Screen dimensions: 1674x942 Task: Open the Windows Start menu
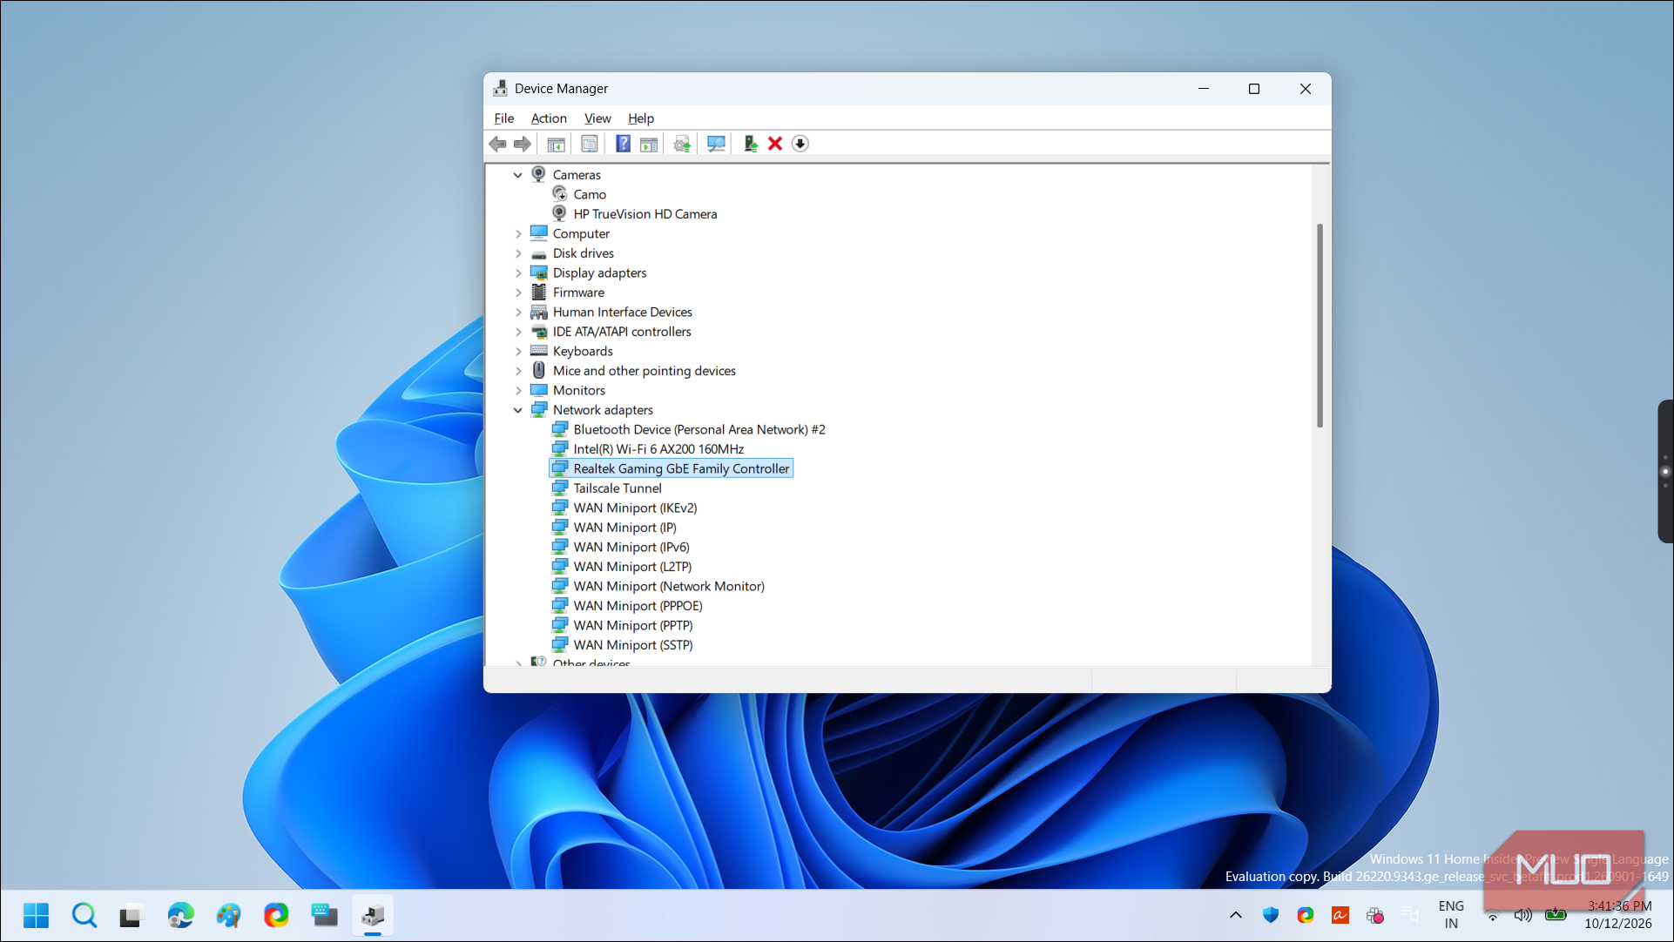[x=36, y=916]
